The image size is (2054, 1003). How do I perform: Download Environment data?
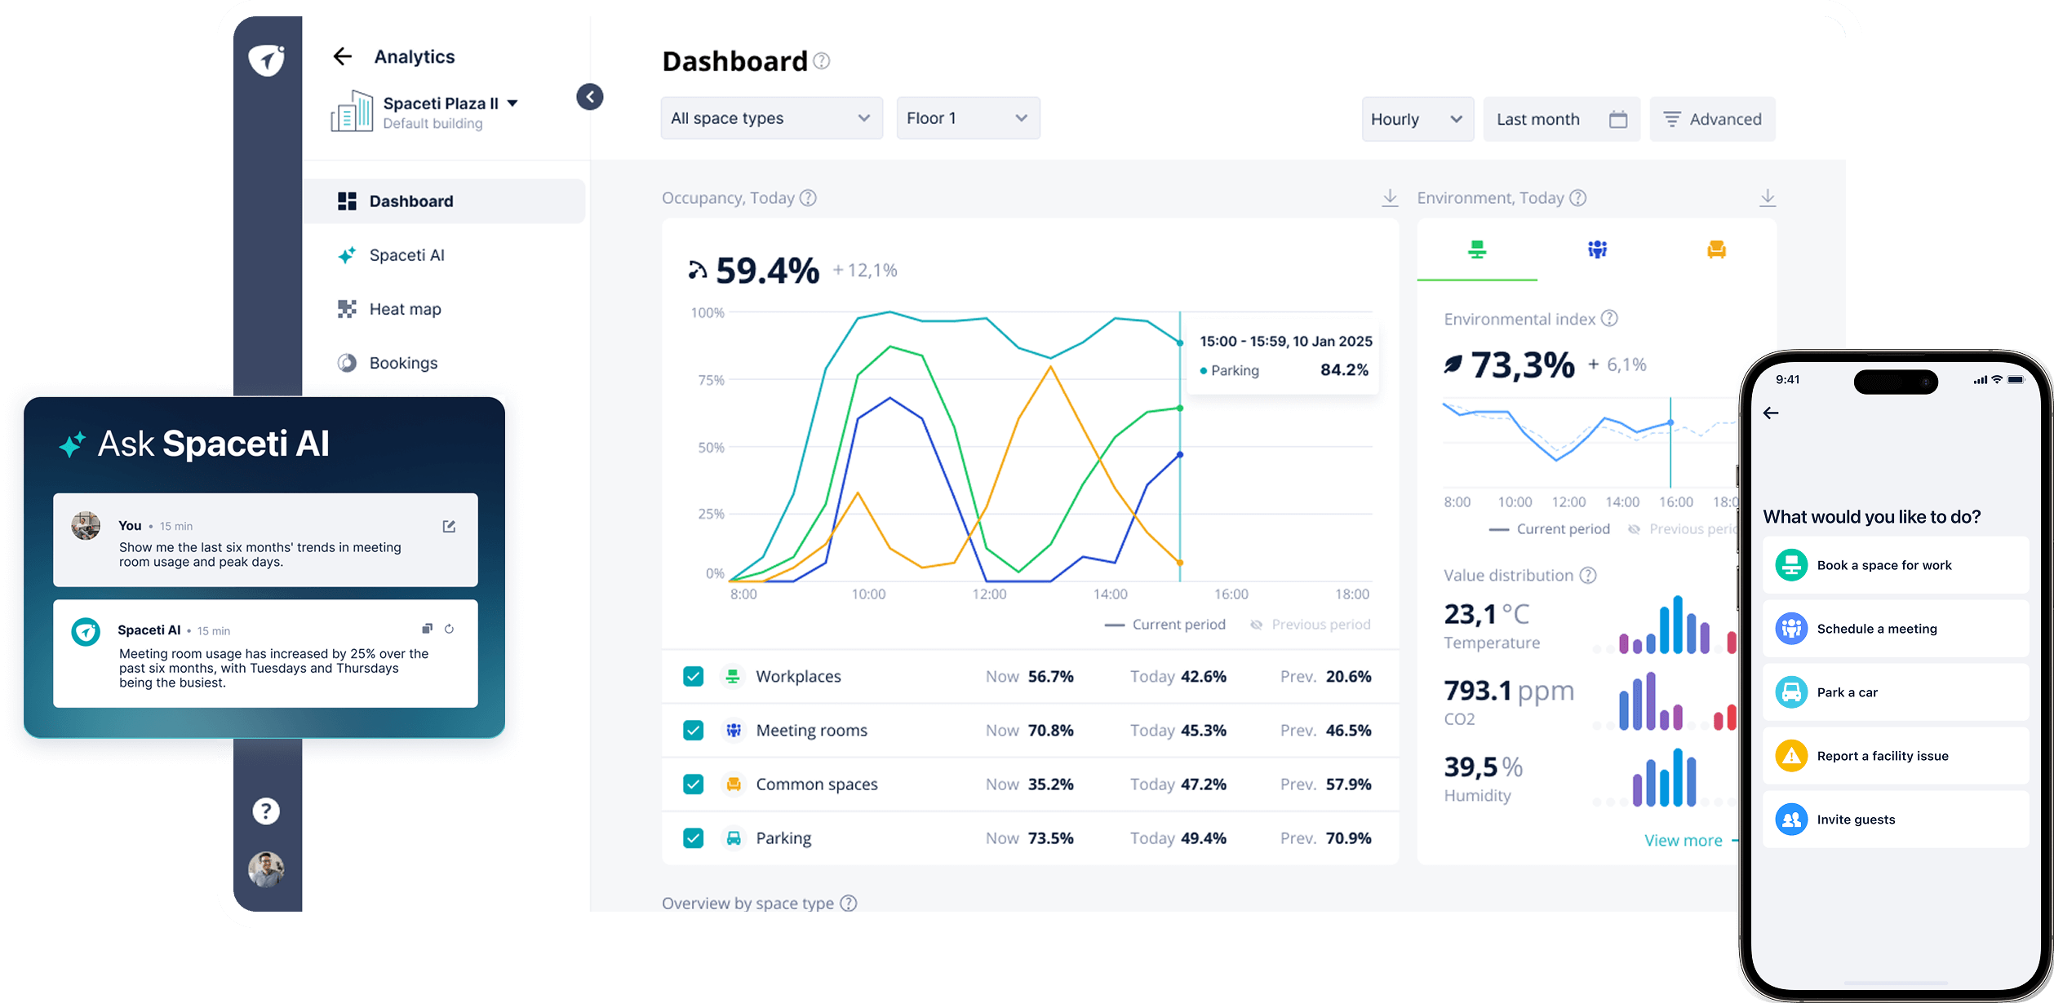[1767, 198]
